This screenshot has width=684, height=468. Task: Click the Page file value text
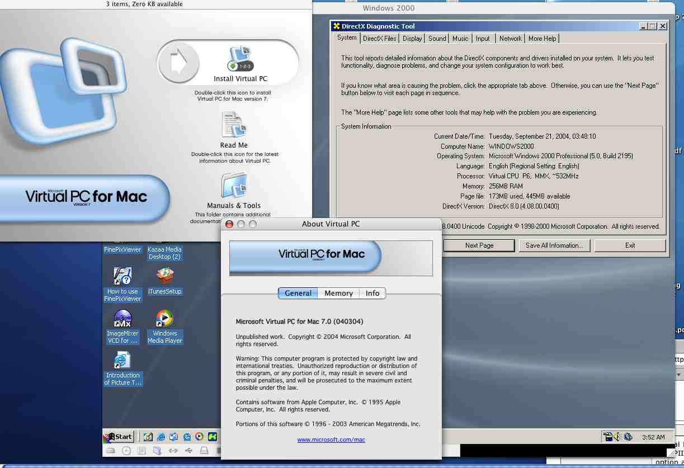(x=530, y=196)
